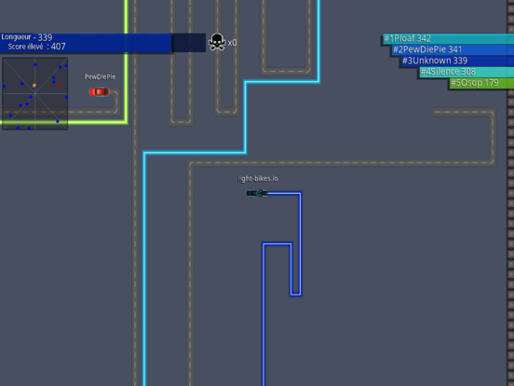Select leaderboard entry #4Silence 308
This screenshot has height=386, width=514.
(x=467, y=72)
